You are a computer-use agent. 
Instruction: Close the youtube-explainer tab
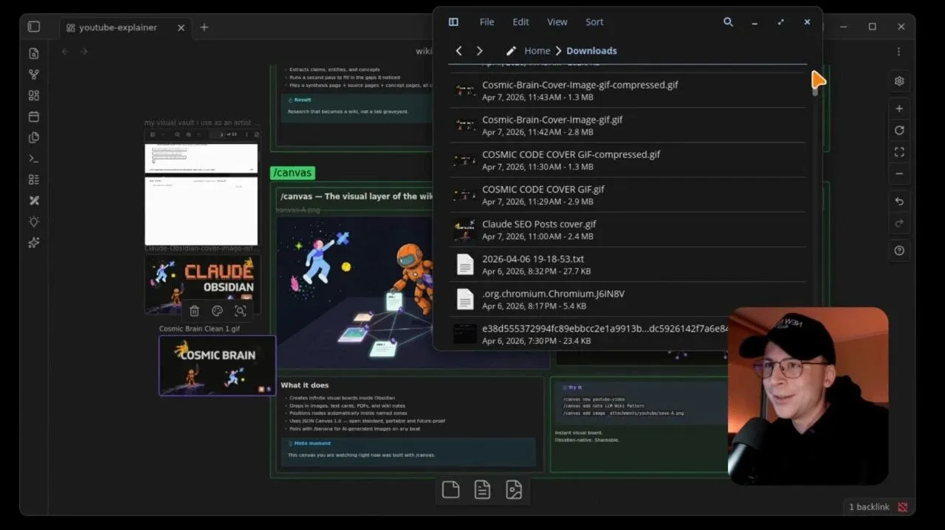click(x=181, y=27)
